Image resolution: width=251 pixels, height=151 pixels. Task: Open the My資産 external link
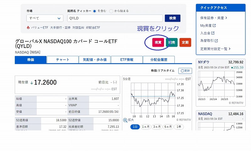(208, 26)
